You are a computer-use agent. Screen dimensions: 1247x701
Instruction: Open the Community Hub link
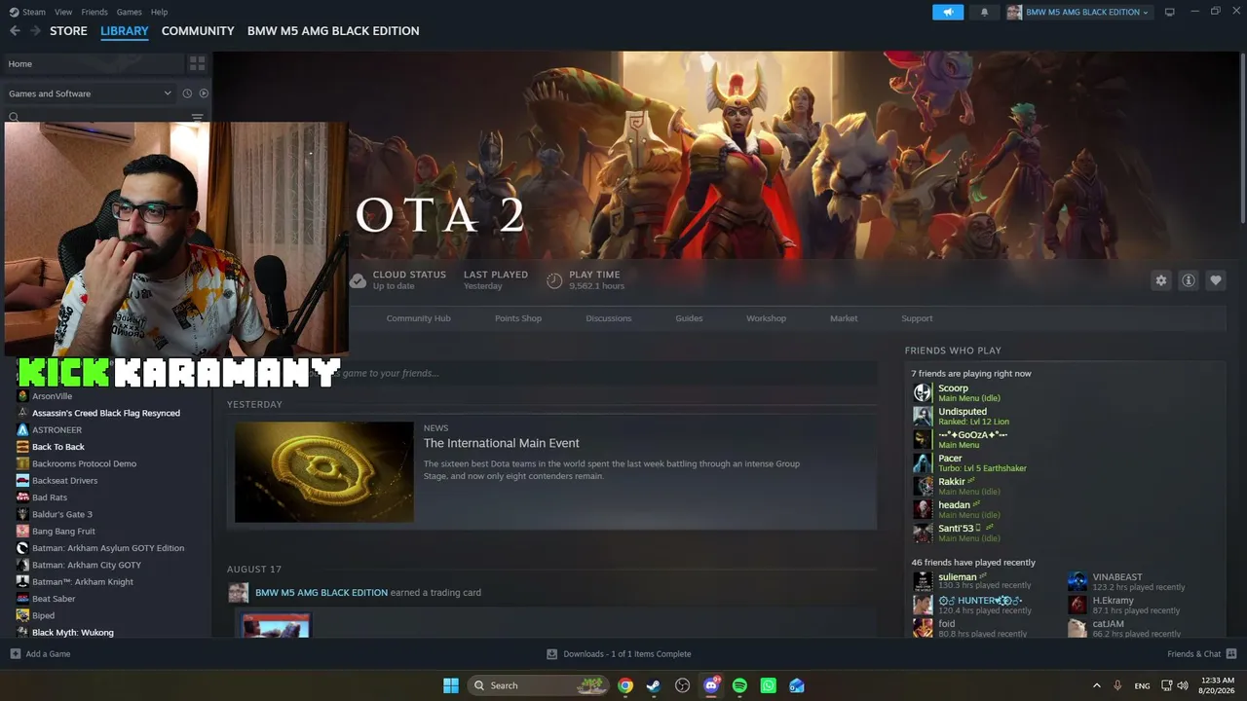(x=418, y=318)
